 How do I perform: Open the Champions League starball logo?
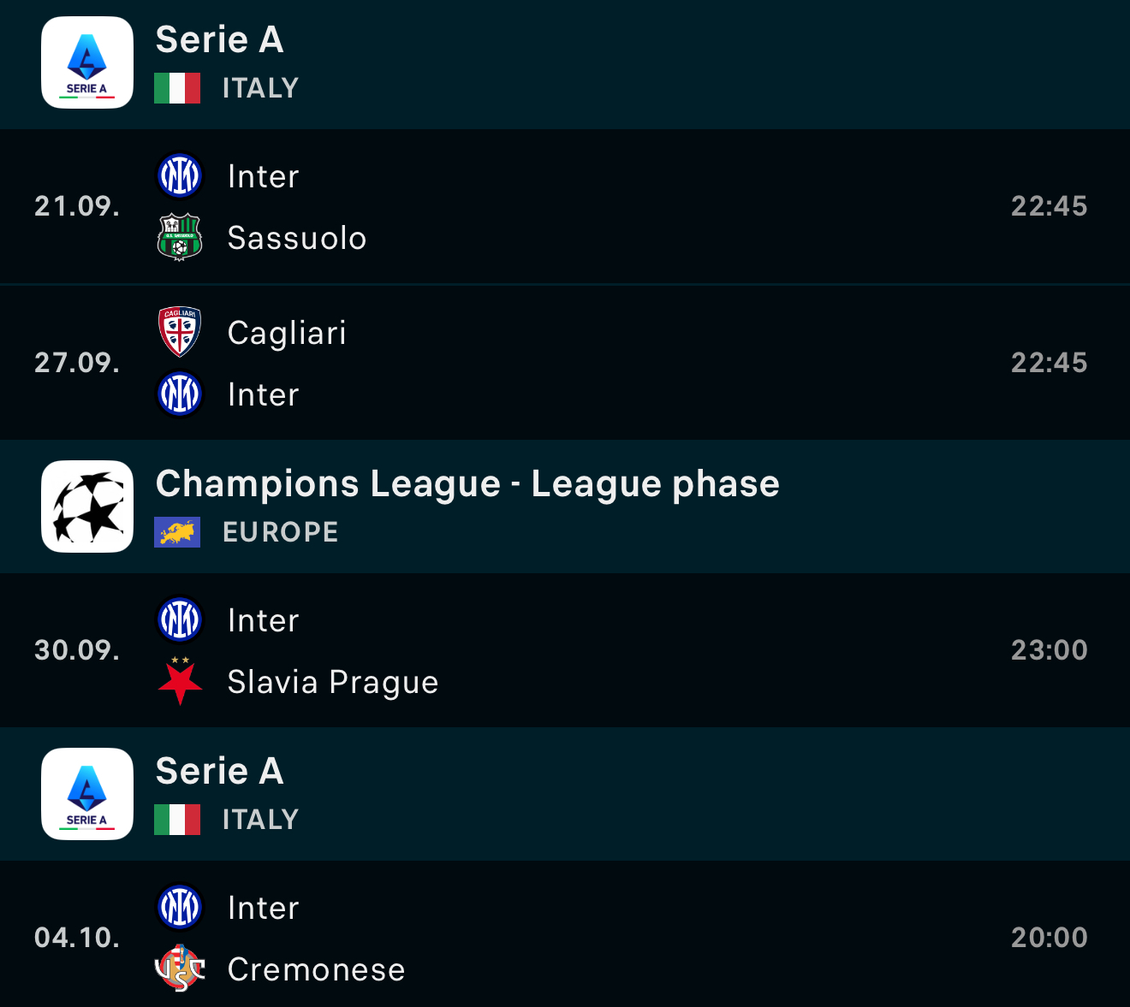(87, 506)
